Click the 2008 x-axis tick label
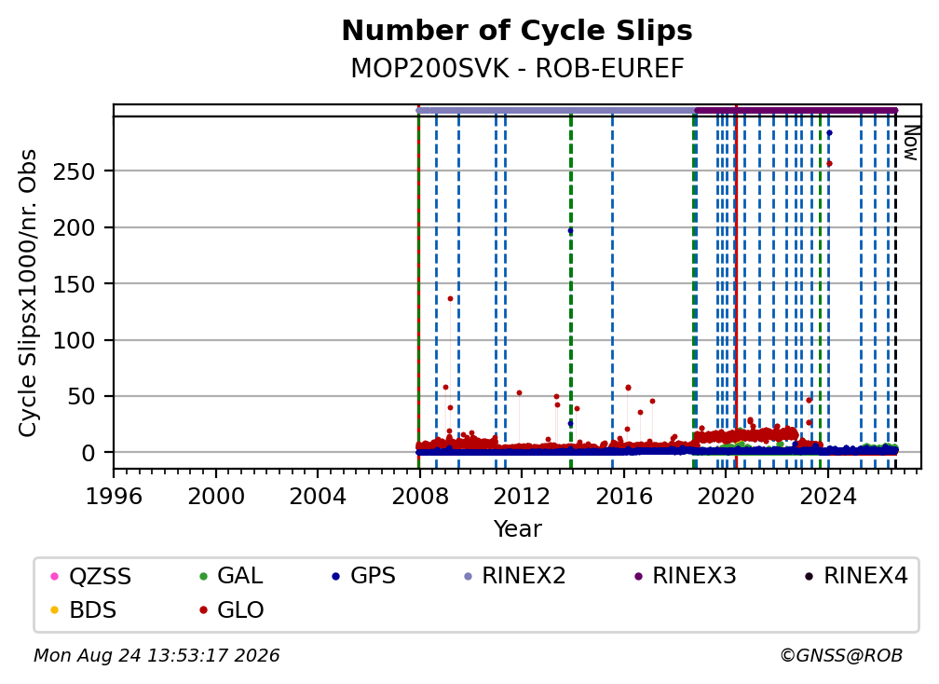 point(420,496)
